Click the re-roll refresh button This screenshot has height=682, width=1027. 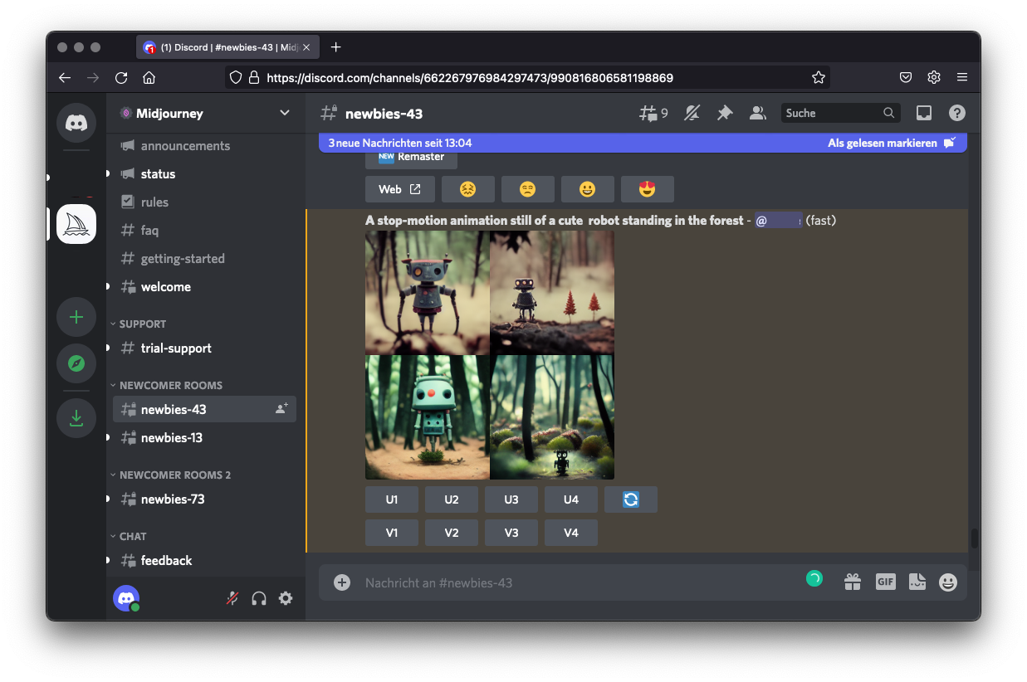(x=631, y=499)
